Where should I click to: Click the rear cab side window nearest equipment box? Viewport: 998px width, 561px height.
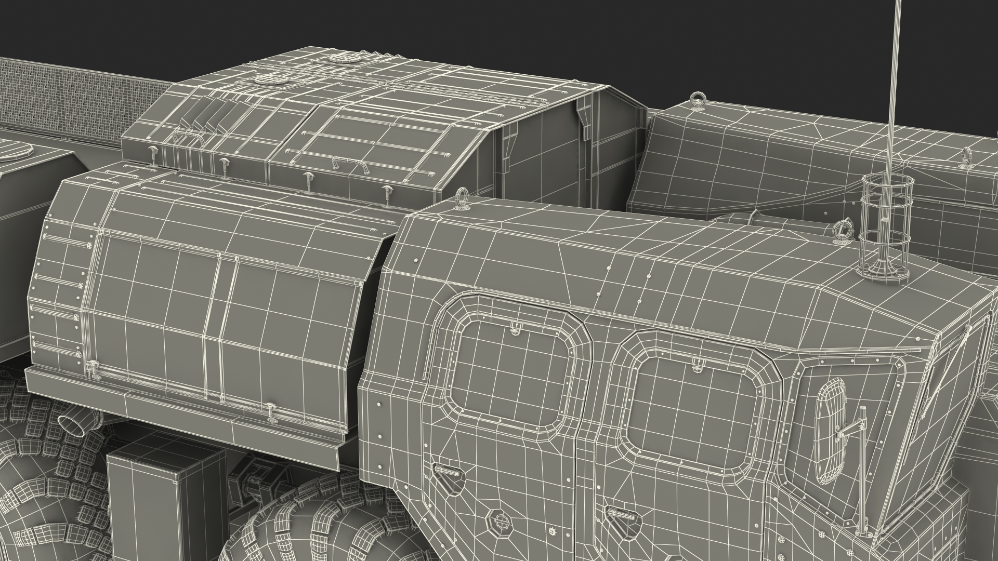510,372
